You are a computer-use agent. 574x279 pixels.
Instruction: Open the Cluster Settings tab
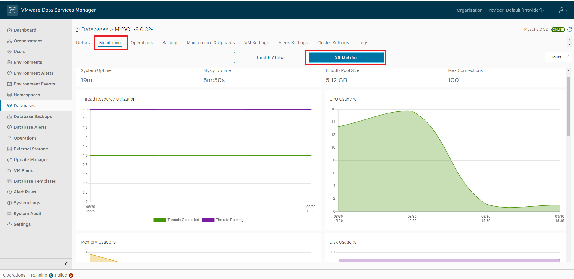pos(333,43)
